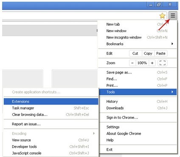Choose Print… menu item
This screenshot has height=157, width=180.
(x=138, y=85)
